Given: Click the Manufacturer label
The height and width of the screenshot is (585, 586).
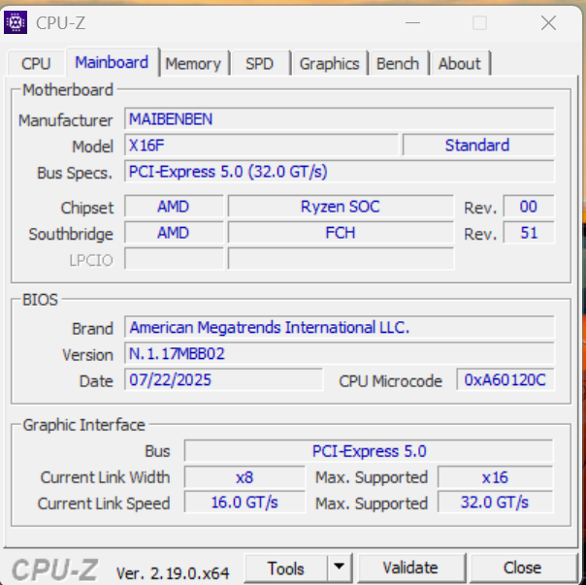Looking at the screenshot, I should (65, 120).
